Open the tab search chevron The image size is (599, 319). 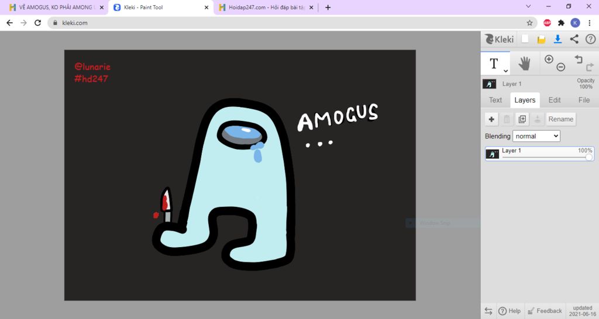click(x=528, y=6)
